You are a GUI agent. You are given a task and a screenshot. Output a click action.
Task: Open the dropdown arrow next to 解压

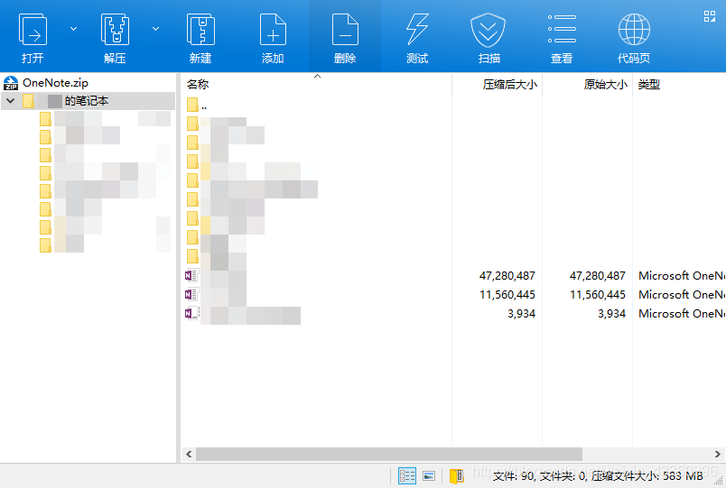click(x=156, y=29)
